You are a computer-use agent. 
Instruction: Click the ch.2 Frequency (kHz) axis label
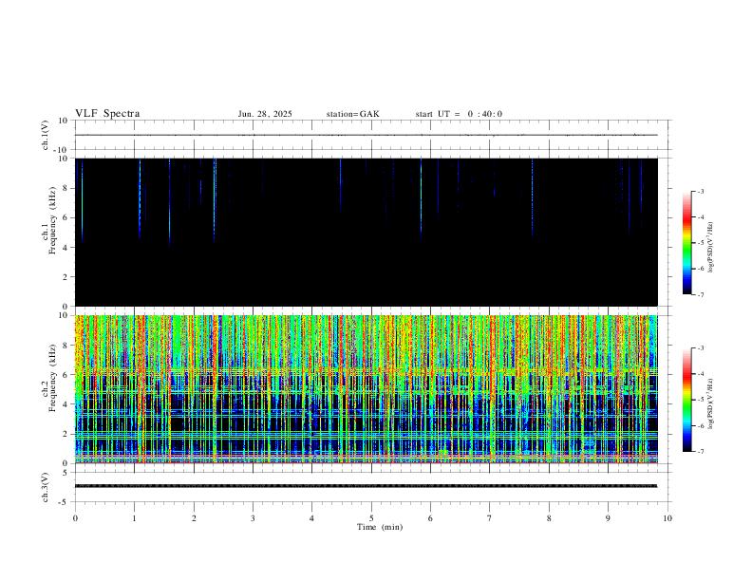coord(49,378)
